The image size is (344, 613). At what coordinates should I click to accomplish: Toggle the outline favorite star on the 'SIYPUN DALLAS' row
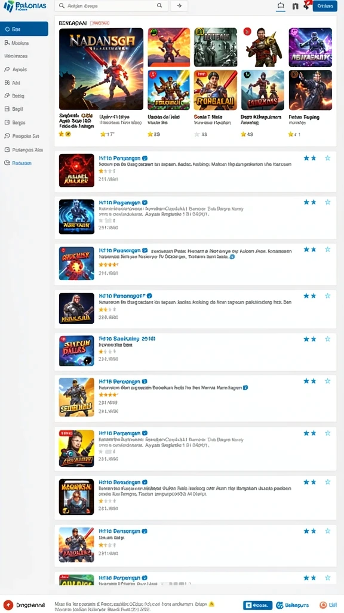pos(328,339)
